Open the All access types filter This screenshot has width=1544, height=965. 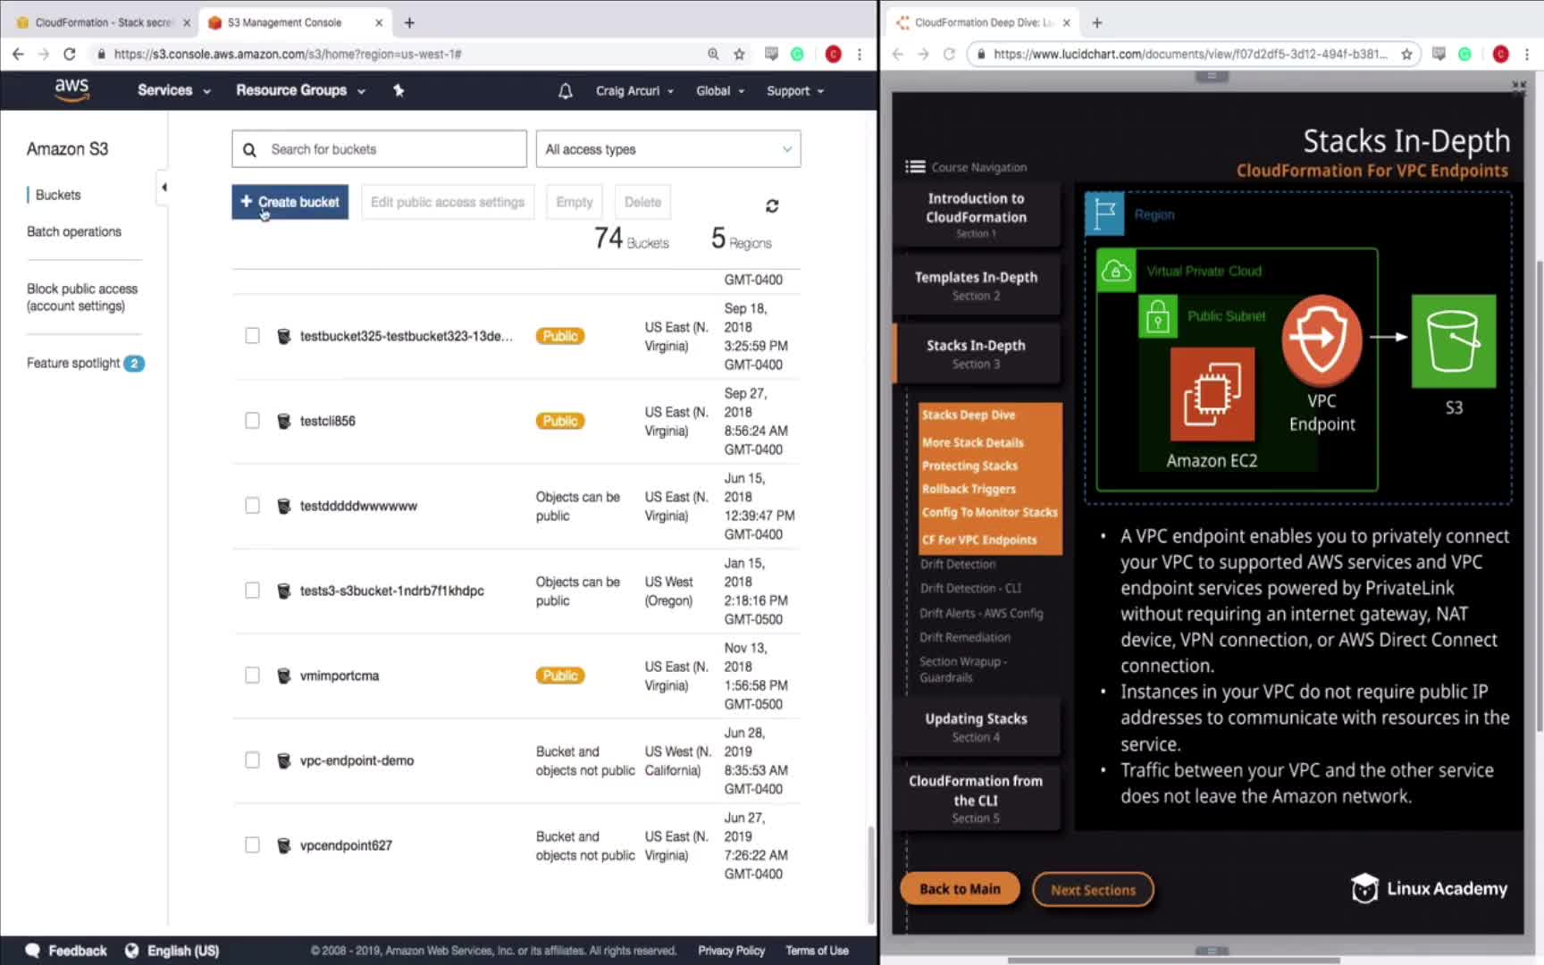pyautogui.click(x=668, y=149)
